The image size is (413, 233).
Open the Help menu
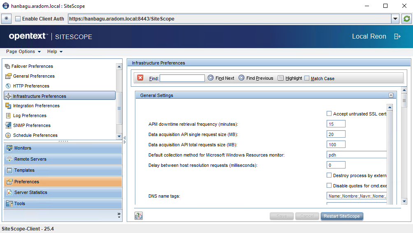click(55, 51)
